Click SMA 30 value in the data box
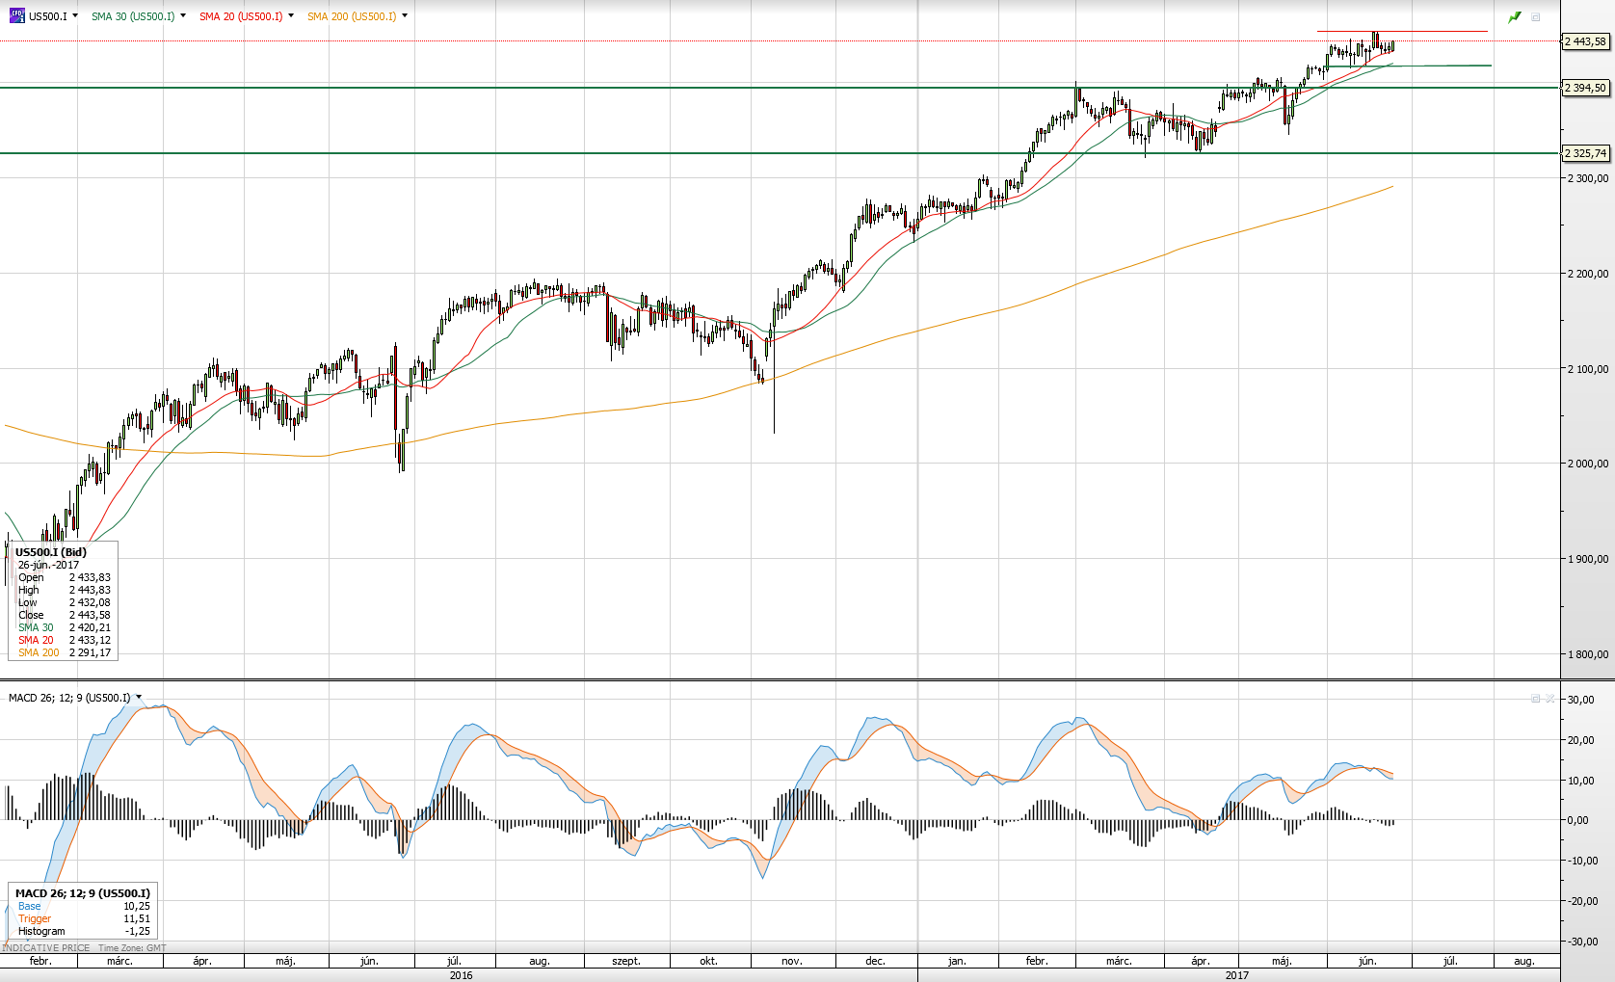Image resolution: width=1615 pixels, height=982 pixels. [x=90, y=627]
